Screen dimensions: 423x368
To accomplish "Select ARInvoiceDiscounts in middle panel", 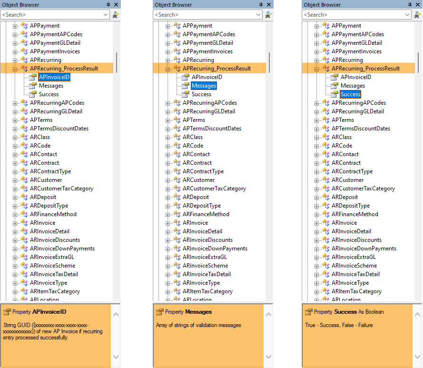I will click(207, 240).
